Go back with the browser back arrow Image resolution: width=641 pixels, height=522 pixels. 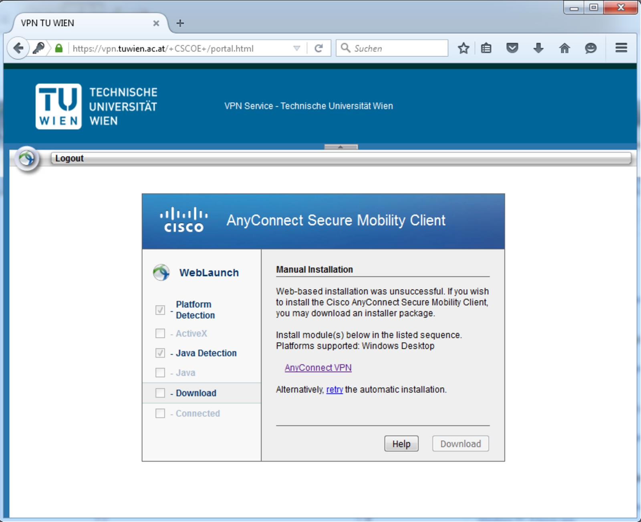(18, 48)
